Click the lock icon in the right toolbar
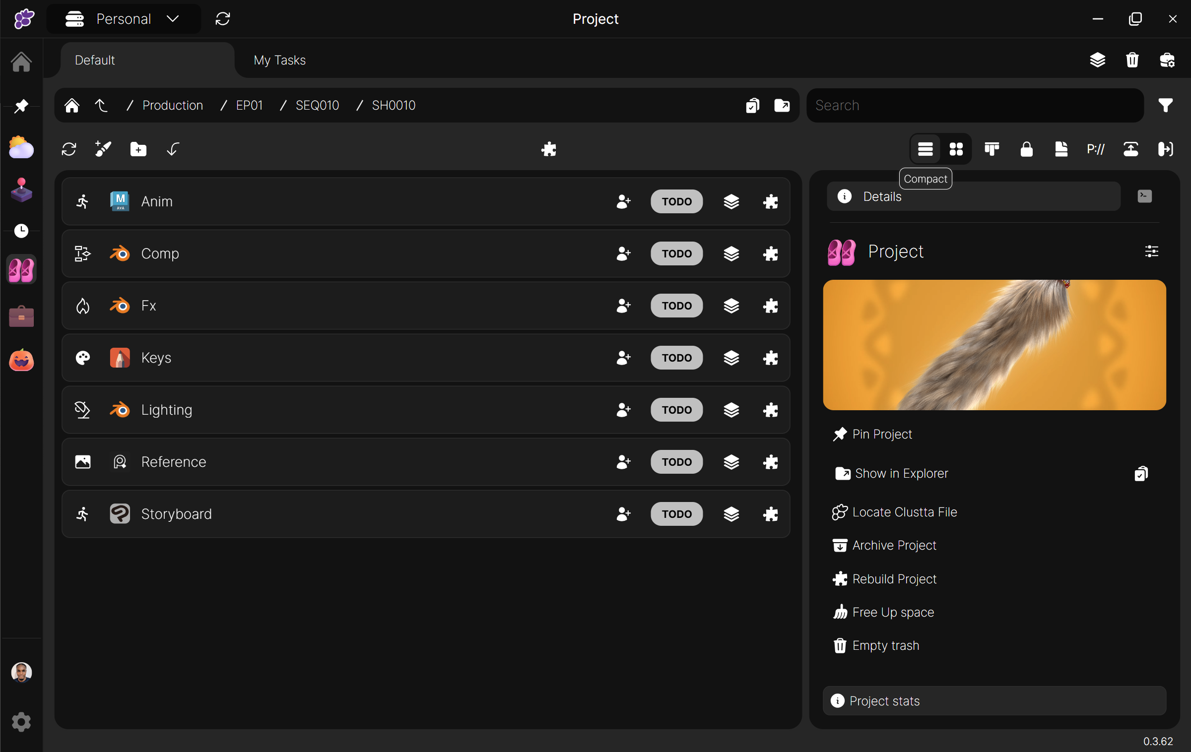 click(x=1026, y=149)
